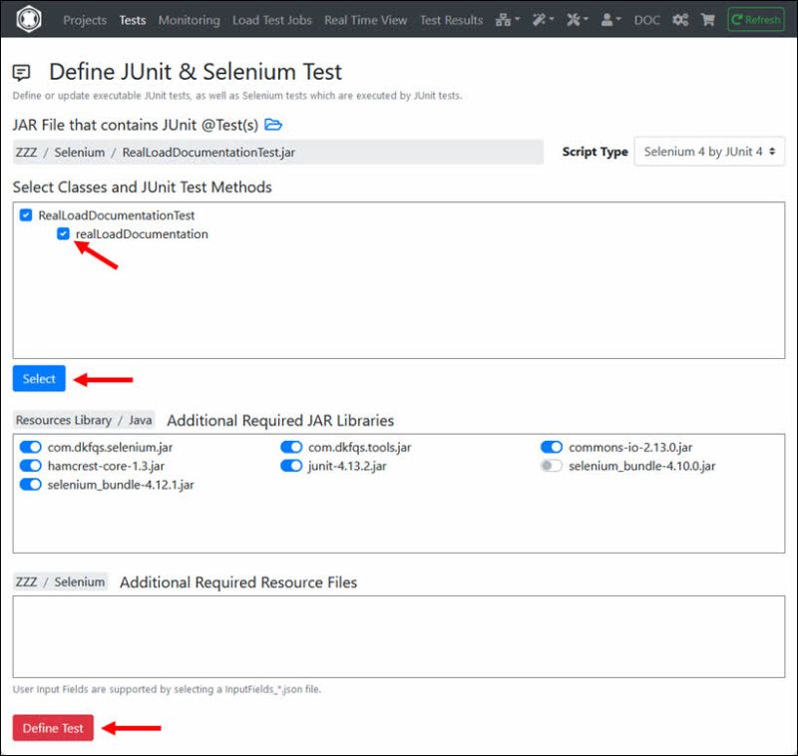Enable the selenium_bundle-4.10.0.jar toggle

point(553,466)
